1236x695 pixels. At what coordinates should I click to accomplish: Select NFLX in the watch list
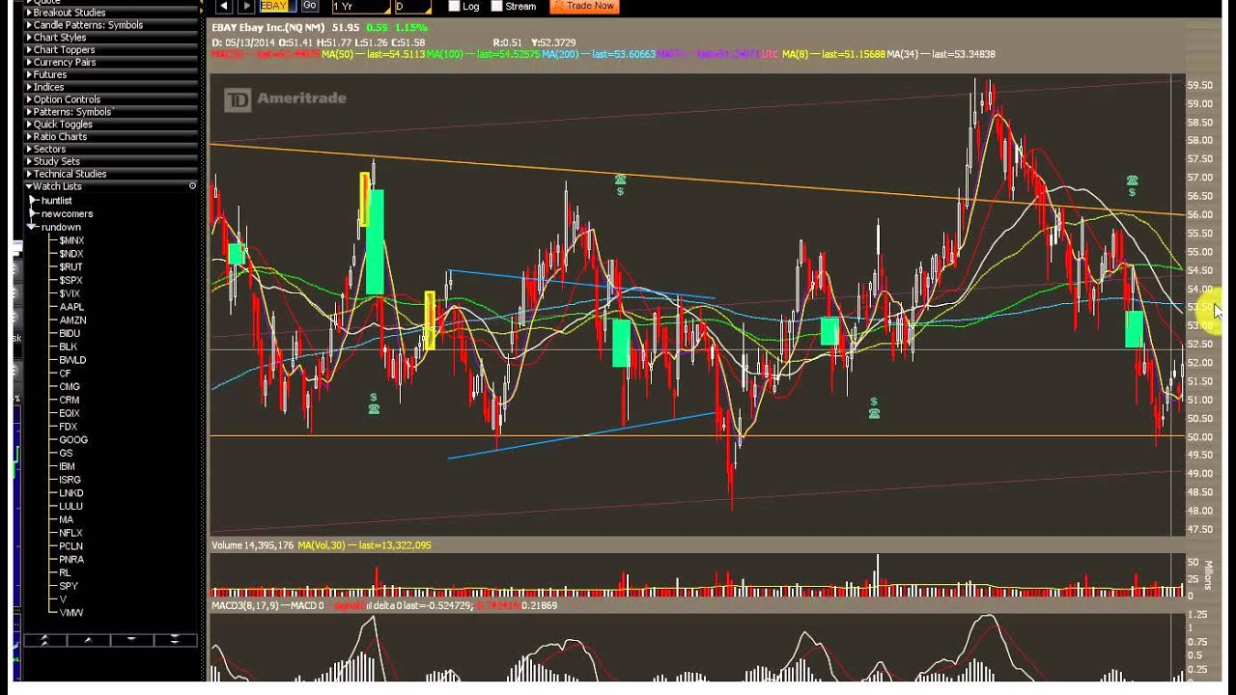pyautogui.click(x=70, y=533)
